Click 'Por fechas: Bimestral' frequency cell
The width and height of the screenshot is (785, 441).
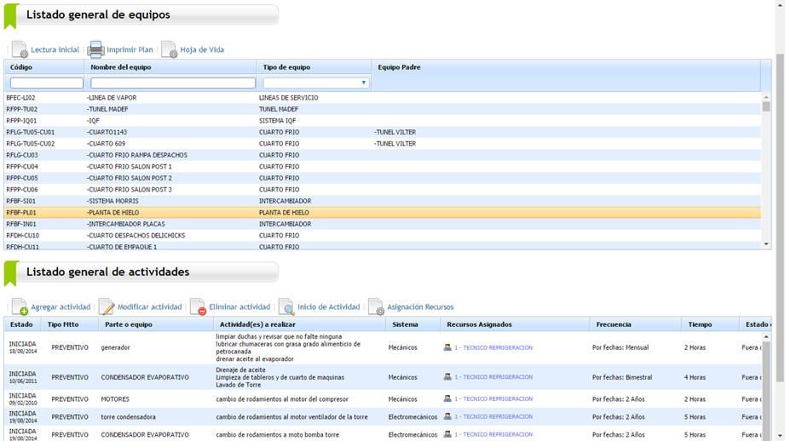[622, 377]
